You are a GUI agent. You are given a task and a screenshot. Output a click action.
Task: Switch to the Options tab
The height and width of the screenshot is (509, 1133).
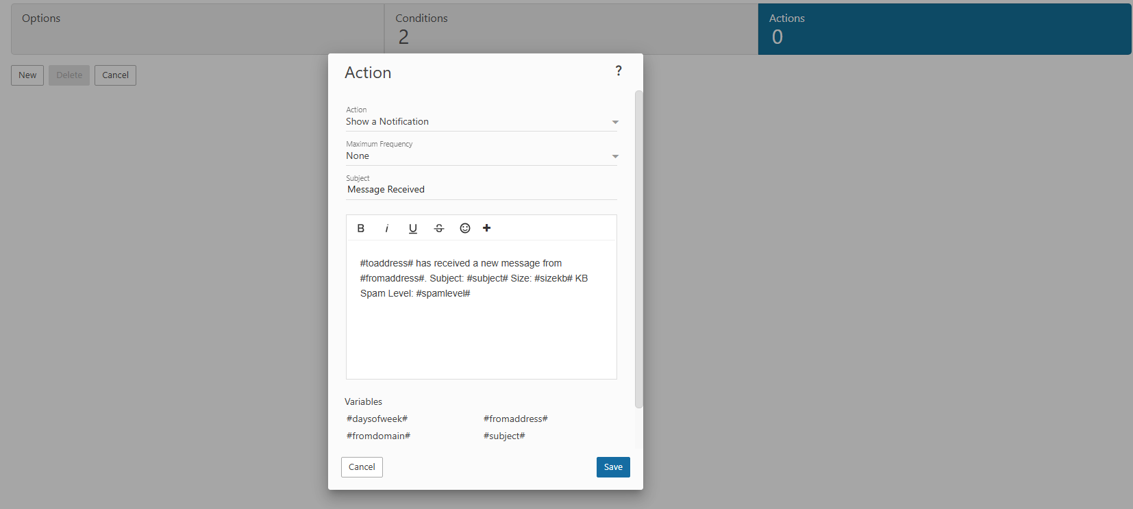(197, 29)
